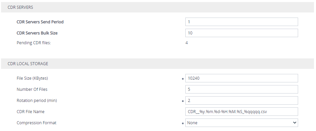Click inside the CDR File Name text box
316x131 pixels.
tap(242, 112)
